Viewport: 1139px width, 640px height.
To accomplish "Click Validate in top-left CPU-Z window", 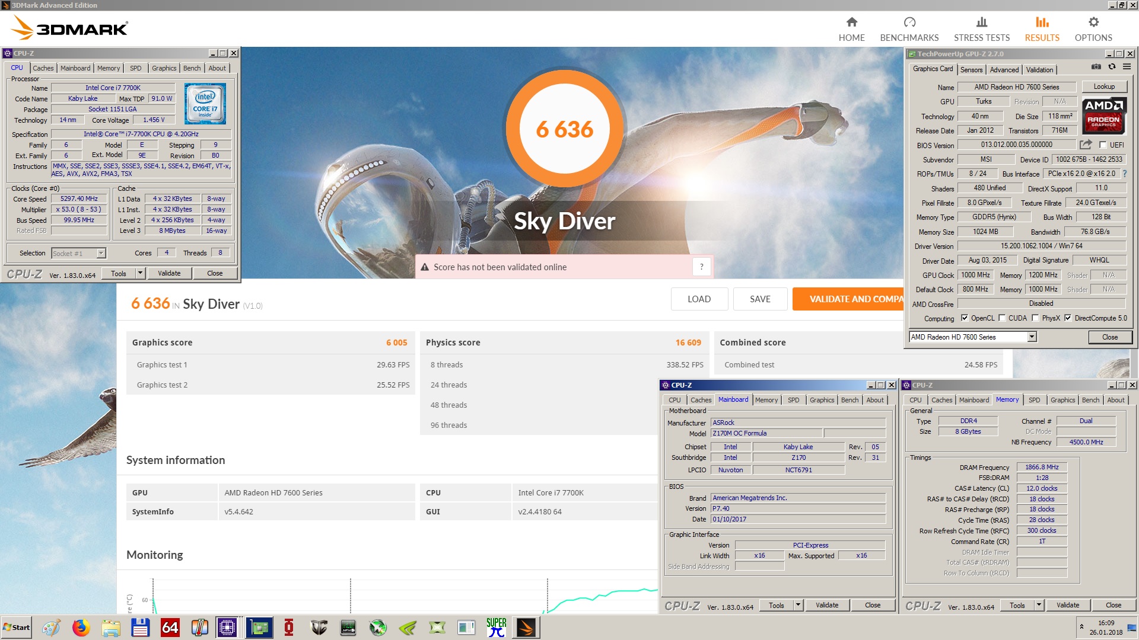I will (x=169, y=273).
